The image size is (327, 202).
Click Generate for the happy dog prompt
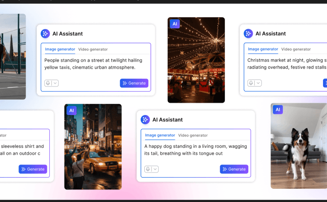pos(234,169)
